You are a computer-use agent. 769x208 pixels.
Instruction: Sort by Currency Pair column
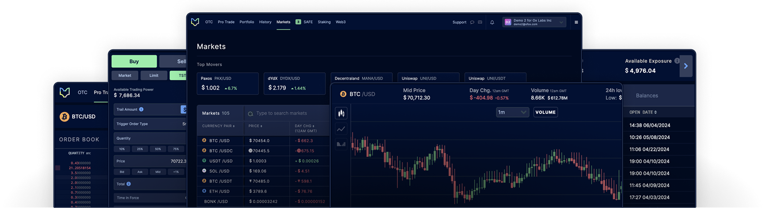tap(218, 126)
